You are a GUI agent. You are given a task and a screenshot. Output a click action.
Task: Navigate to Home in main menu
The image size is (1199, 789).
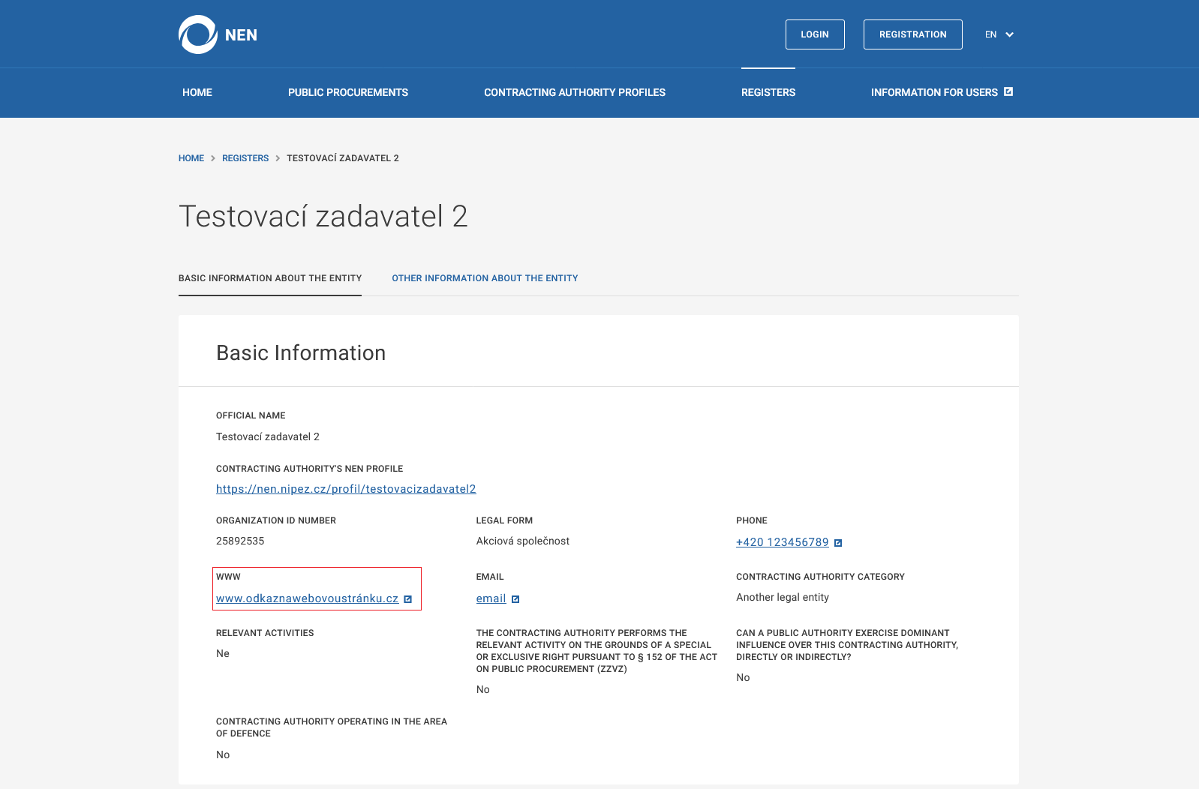point(197,92)
